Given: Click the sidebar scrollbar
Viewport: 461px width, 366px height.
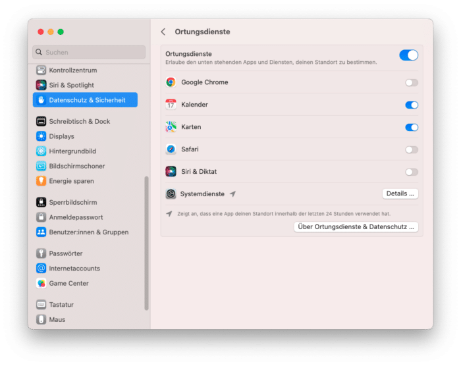Looking at the screenshot, I should point(146,243).
